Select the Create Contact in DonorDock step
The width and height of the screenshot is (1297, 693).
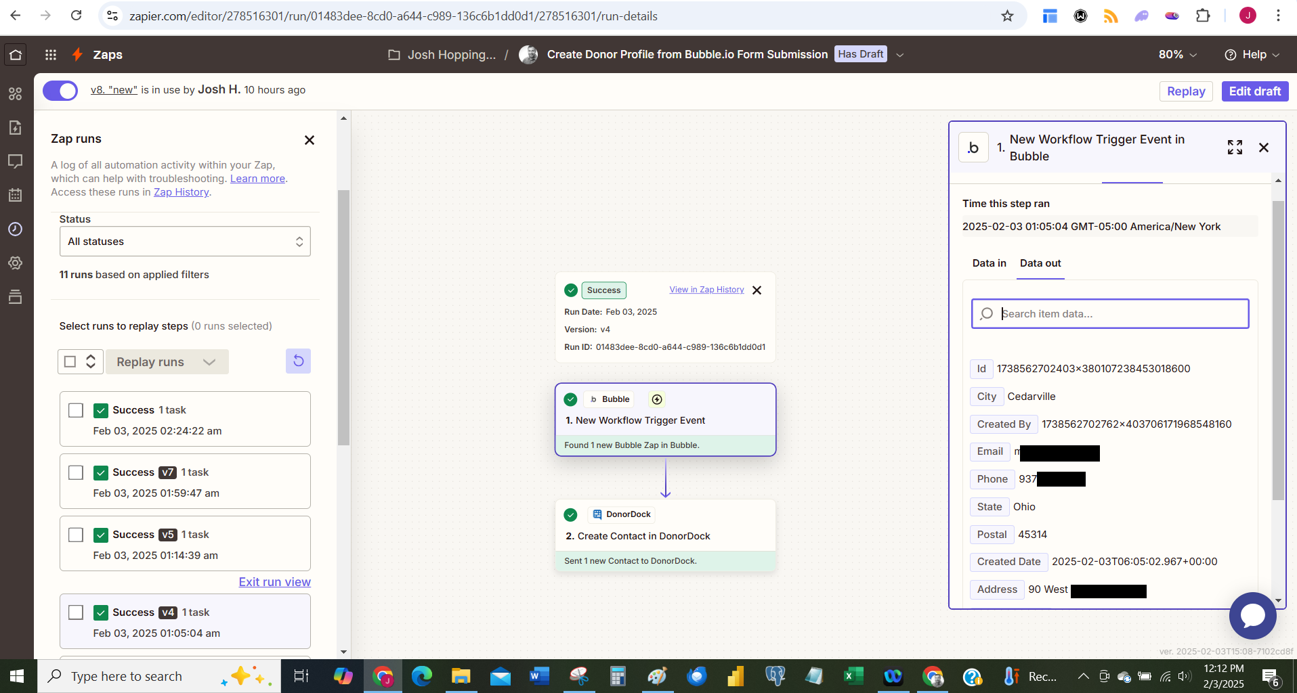point(665,535)
